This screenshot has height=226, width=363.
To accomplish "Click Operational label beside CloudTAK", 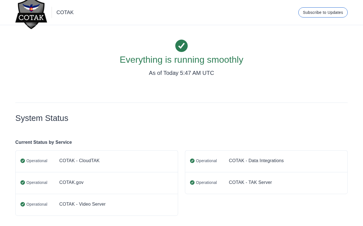I will (37, 161).
